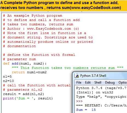Screen dimensions: 127x113
Task: Open the File menu in Shell
Action: point(79,83)
